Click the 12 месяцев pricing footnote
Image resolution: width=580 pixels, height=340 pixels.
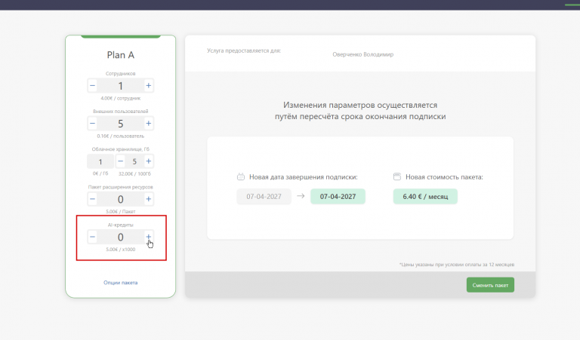(x=457, y=265)
